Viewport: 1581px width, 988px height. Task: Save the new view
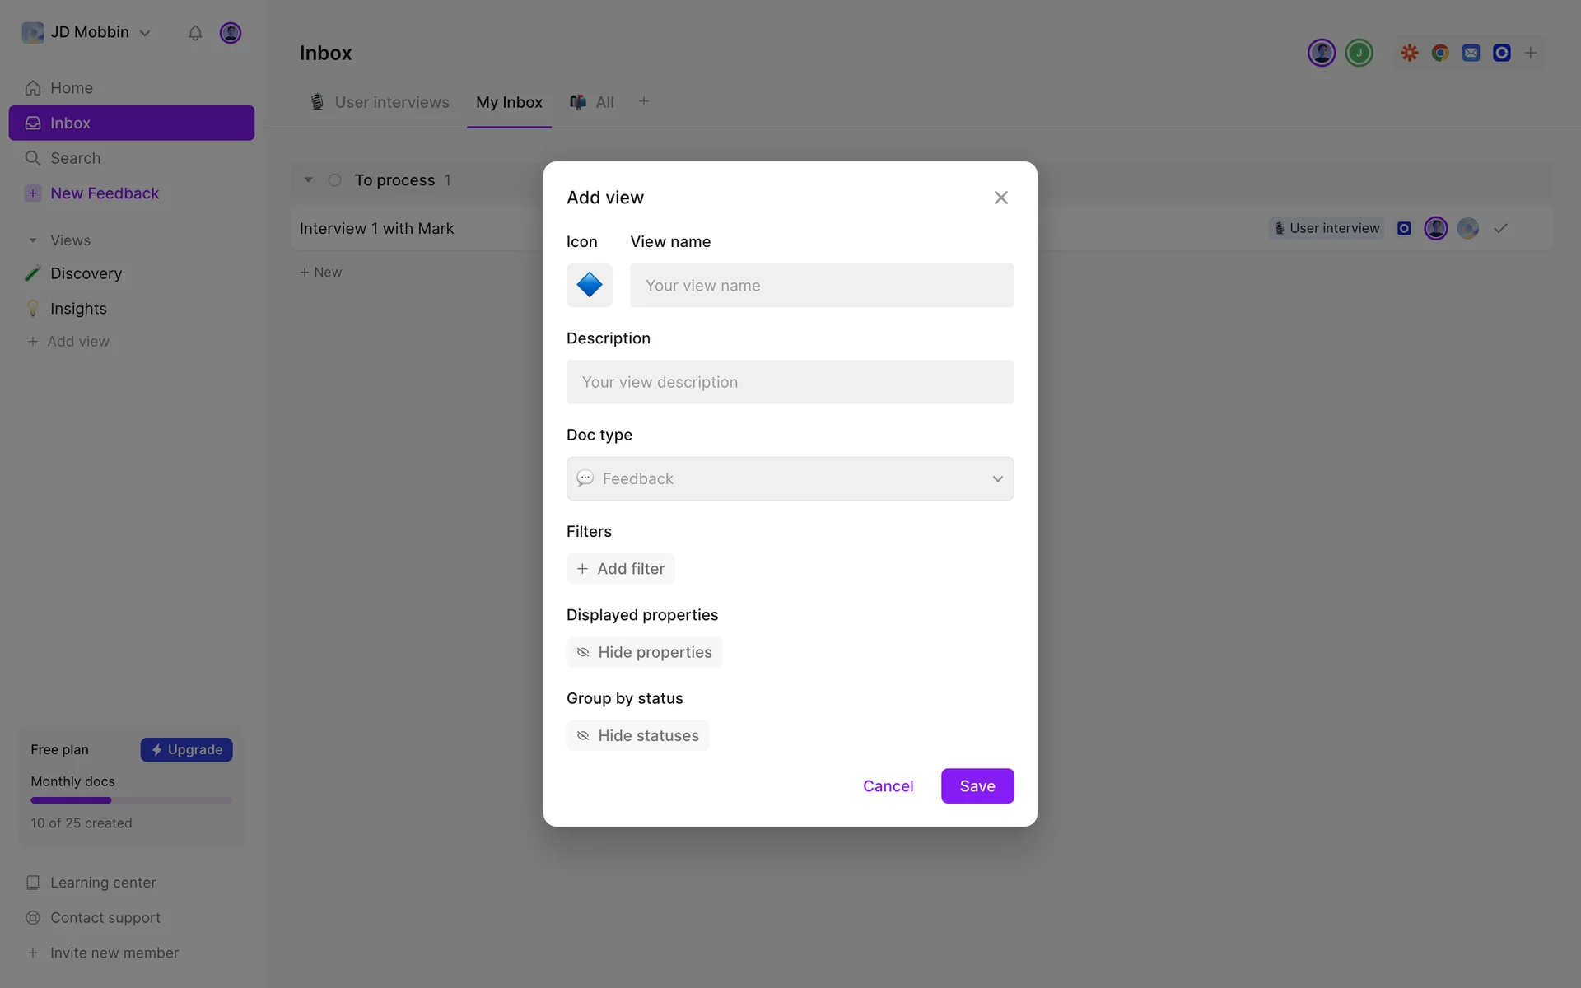977,786
